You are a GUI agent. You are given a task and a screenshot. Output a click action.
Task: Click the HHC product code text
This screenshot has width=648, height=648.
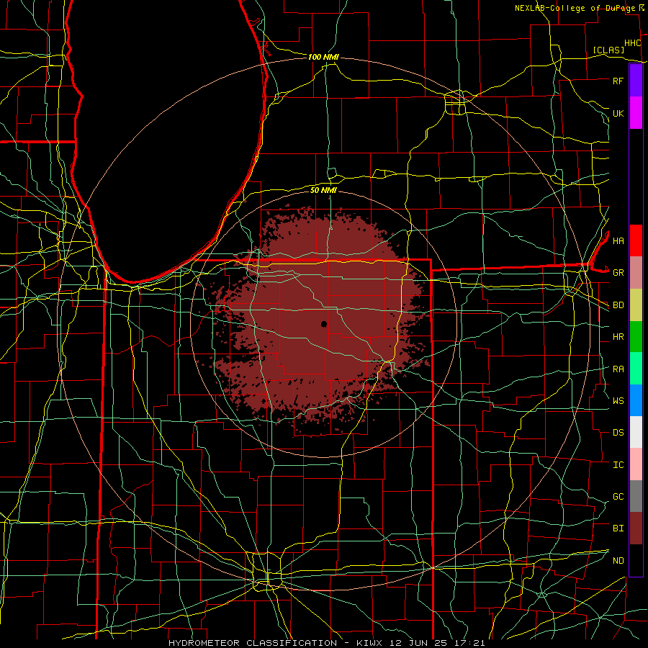(x=632, y=43)
